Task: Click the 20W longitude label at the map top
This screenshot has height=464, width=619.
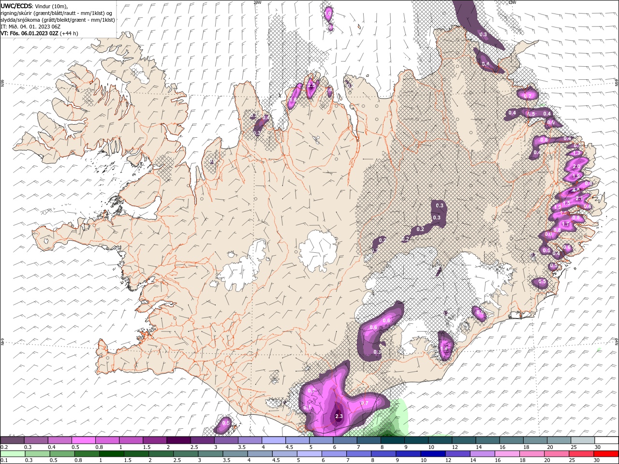Action: click(x=257, y=2)
